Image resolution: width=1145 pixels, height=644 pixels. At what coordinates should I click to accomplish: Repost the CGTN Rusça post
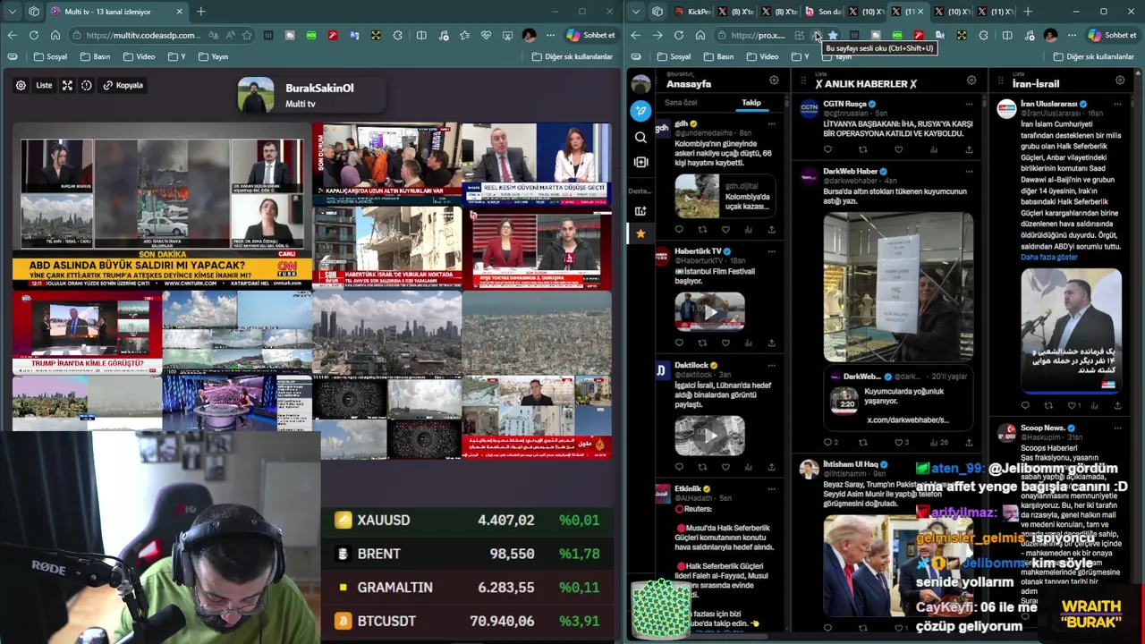pos(863,149)
